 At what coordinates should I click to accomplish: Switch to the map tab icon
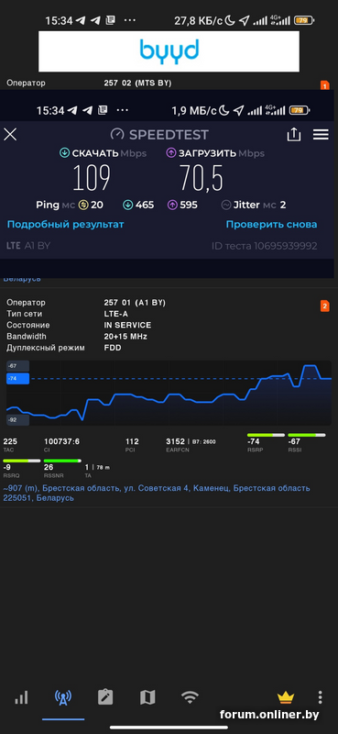[x=147, y=698]
